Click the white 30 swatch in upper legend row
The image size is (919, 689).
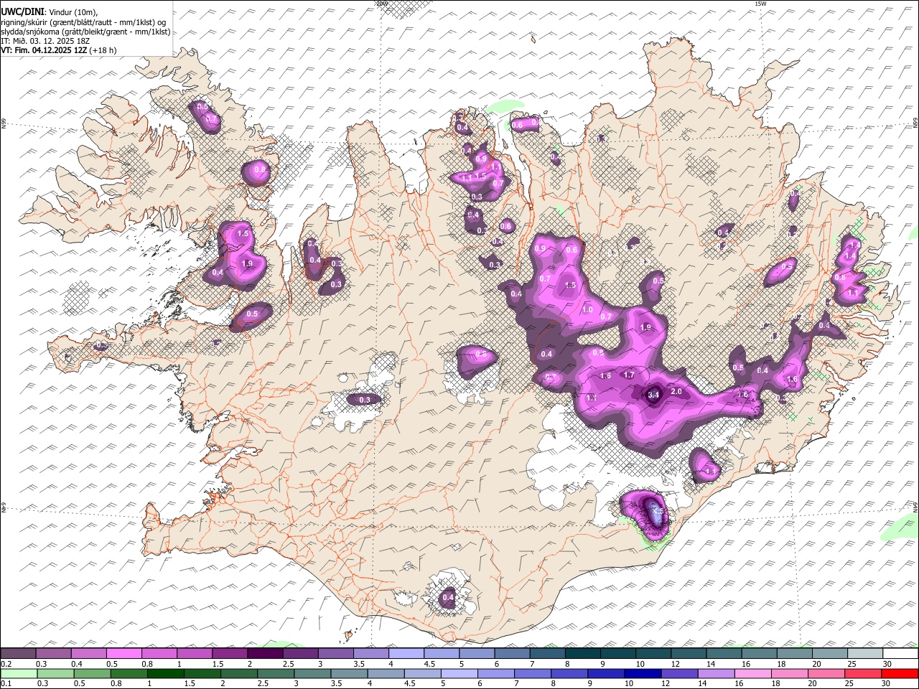click(900, 653)
